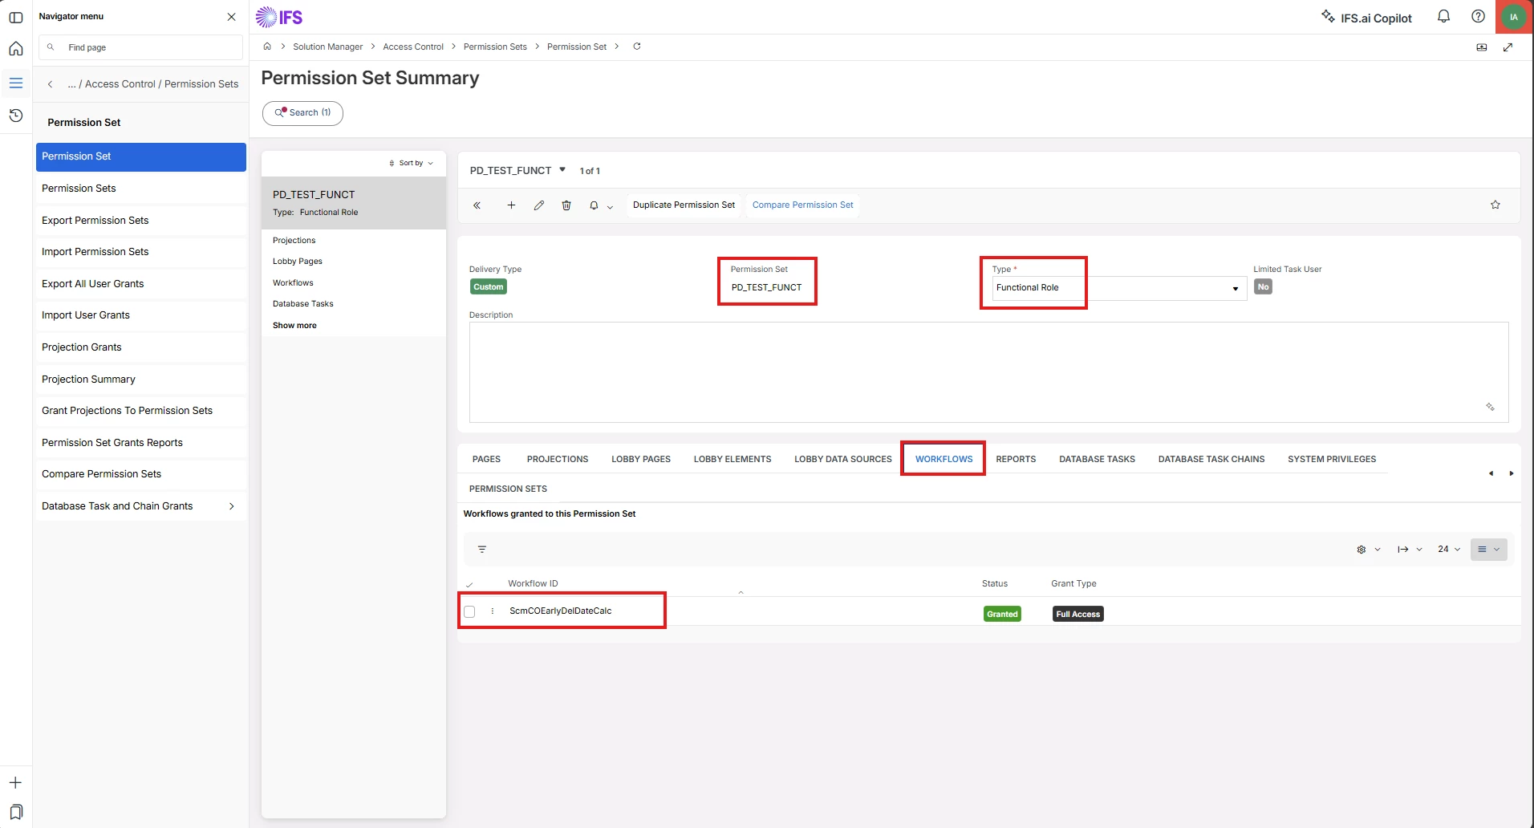The image size is (1534, 828).
Task: Toggle the Limited Task User No badge
Action: 1263,287
